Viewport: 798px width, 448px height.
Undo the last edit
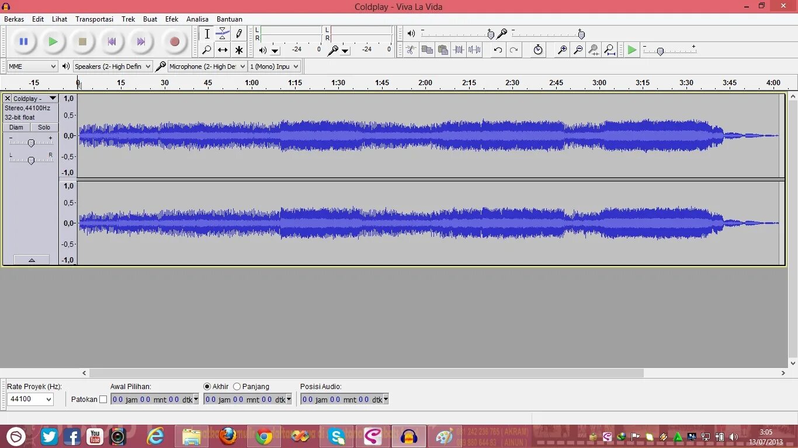pos(498,50)
